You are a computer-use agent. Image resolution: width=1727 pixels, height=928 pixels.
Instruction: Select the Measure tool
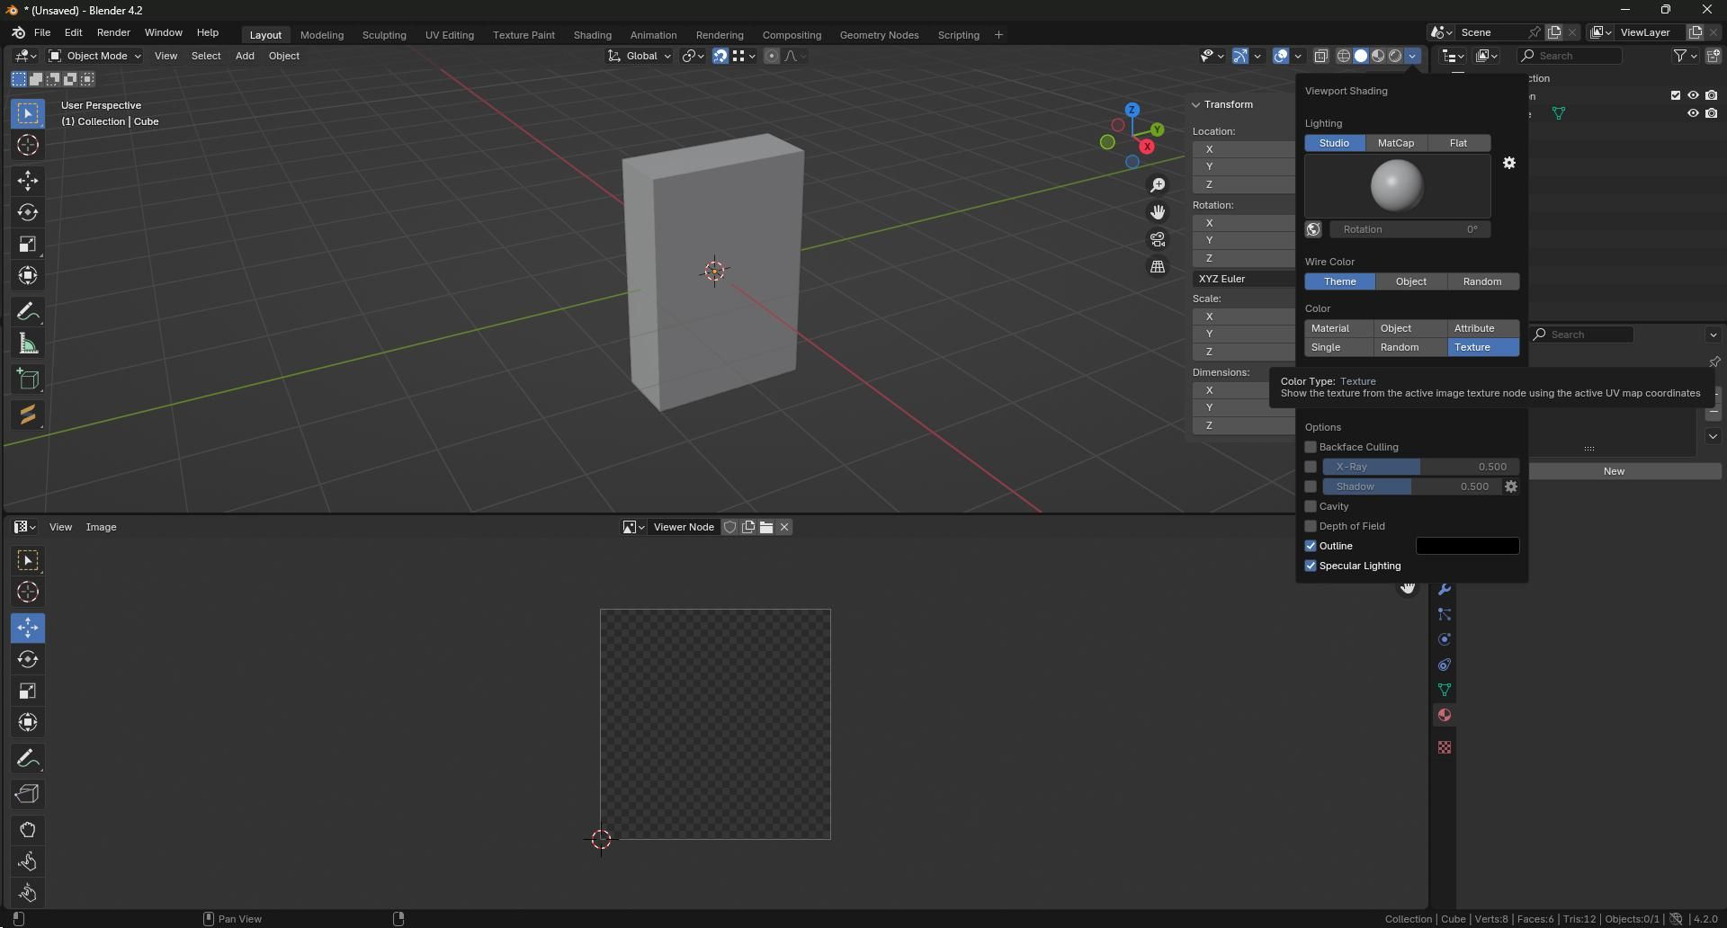pyautogui.click(x=28, y=343)
